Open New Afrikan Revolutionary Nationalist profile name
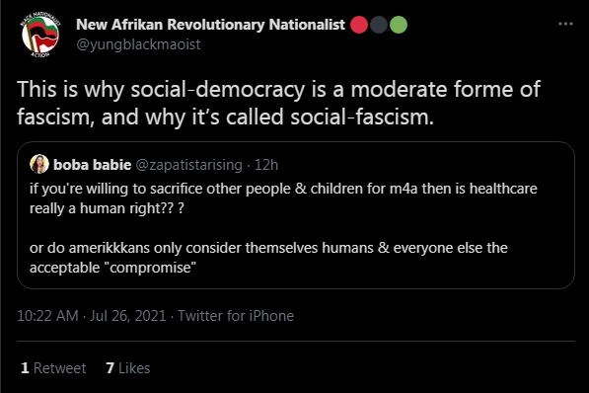The image size is (589, 393). click(210, 25)
